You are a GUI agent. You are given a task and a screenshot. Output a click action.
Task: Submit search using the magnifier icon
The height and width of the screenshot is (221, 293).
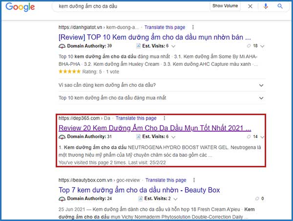280,6
